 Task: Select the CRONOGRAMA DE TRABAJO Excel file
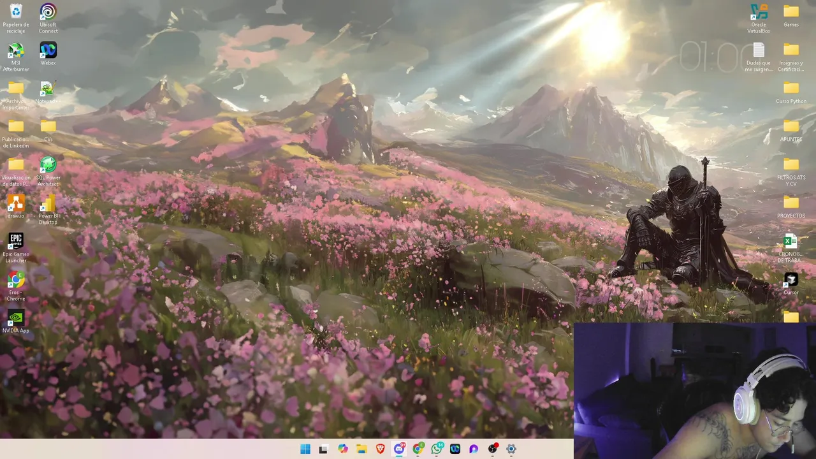790,248
